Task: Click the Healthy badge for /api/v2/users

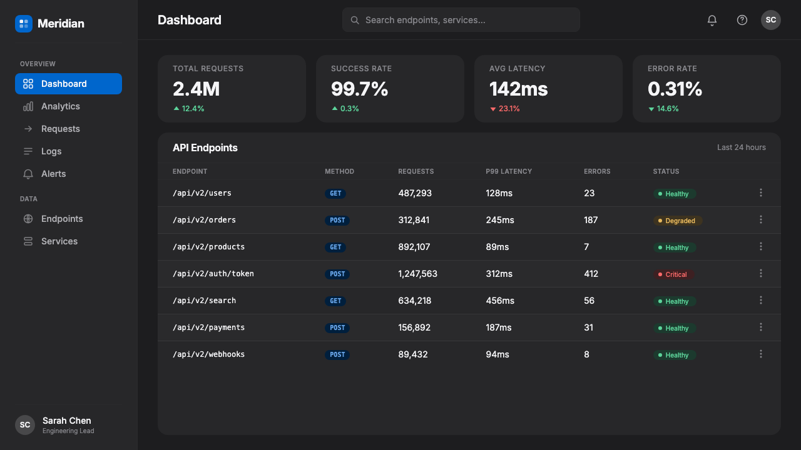Action: [x=675, y=194]
